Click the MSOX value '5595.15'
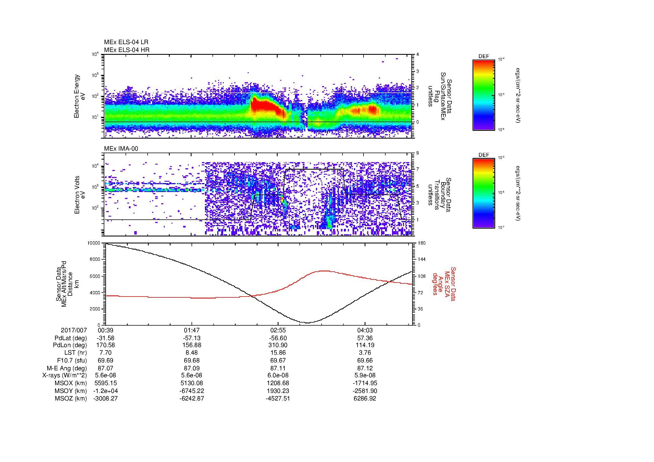654x462 pixels. tap(106, 383)
